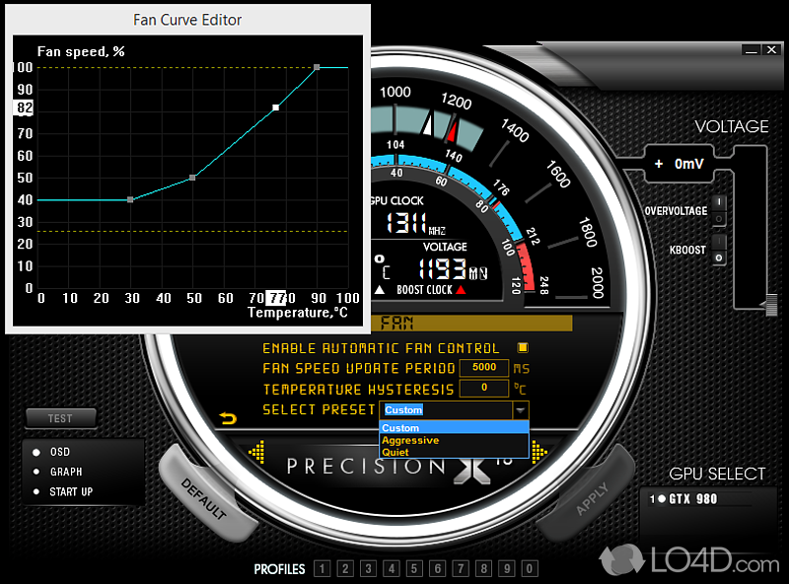Click the left yellow page arrow

point(257,452)
